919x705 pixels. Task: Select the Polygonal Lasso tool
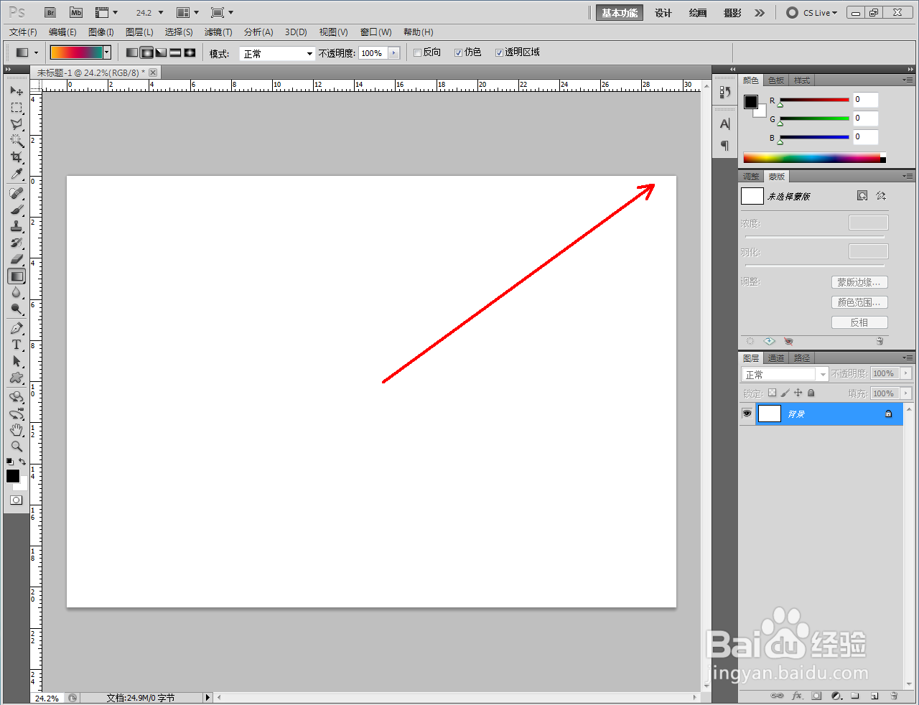click(x=17, y=124)
